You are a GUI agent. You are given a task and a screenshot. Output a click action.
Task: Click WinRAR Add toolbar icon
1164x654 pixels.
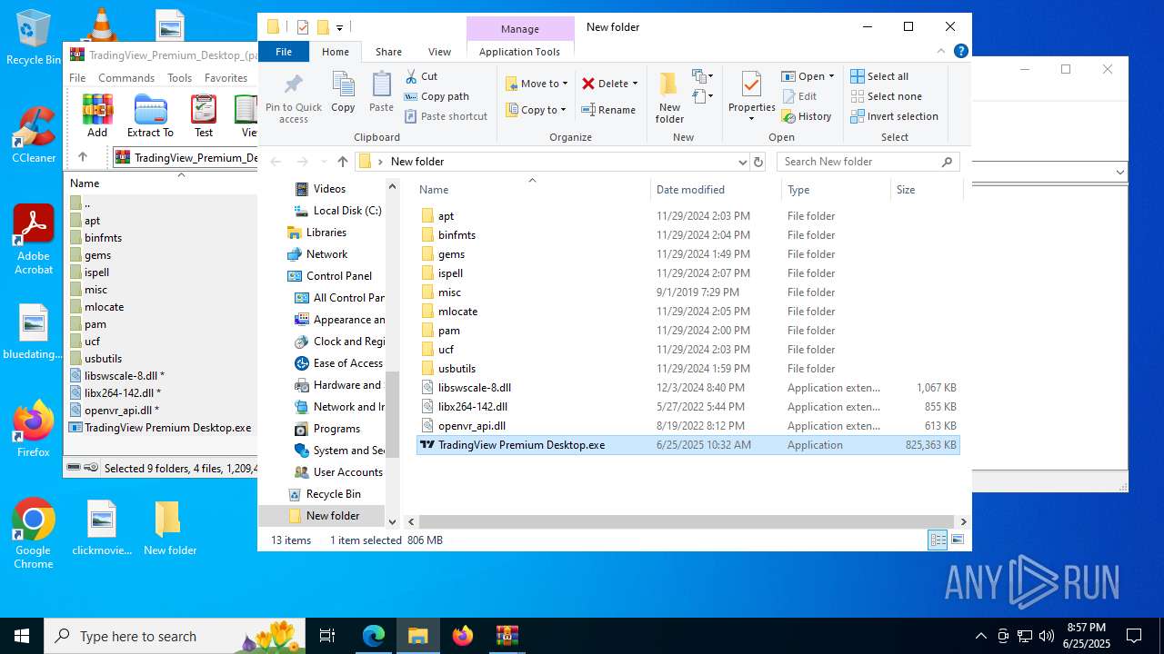97,115
